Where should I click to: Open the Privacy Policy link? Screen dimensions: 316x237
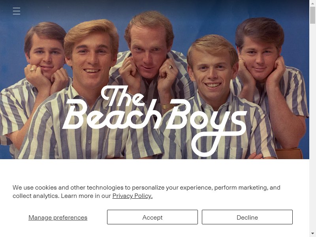132,196
